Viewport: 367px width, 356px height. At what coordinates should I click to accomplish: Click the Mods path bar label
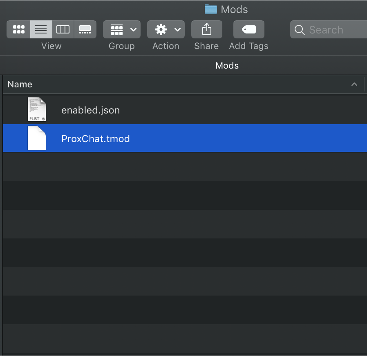(227, 66)
